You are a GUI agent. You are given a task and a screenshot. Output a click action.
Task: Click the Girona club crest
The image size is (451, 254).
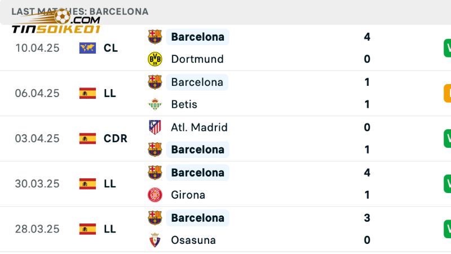click(x=154, y=195)
